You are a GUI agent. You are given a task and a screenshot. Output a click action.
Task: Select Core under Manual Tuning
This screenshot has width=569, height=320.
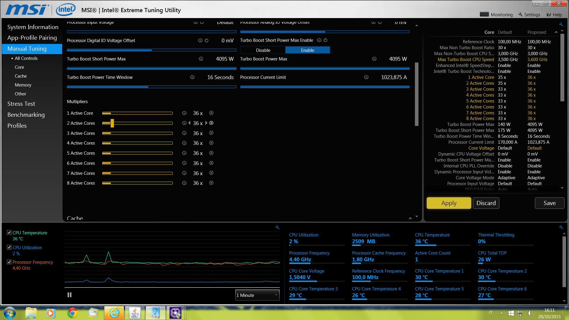point(20,67)
